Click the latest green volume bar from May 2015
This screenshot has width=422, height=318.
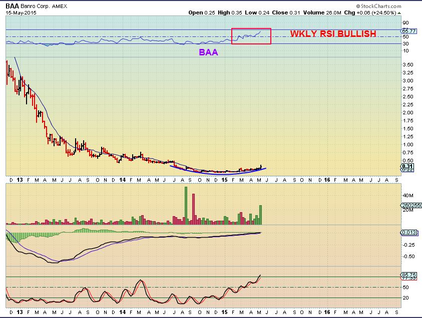click(260, 215)
